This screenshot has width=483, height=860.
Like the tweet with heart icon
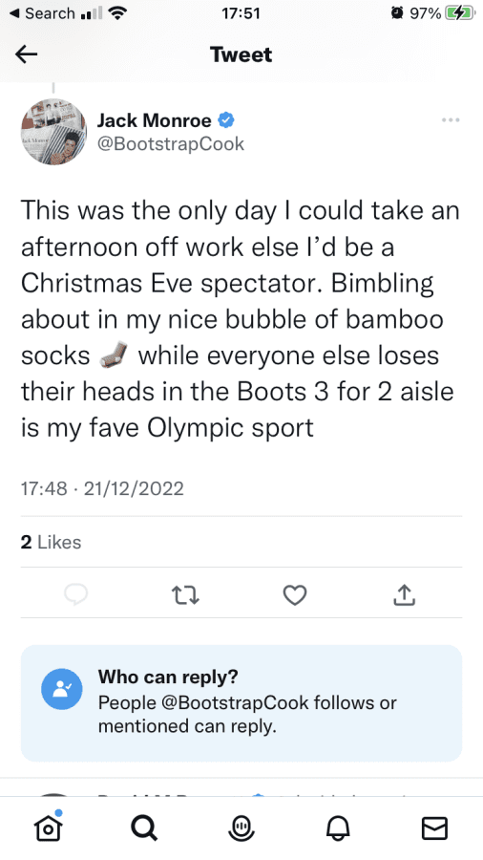coord(295,595)
